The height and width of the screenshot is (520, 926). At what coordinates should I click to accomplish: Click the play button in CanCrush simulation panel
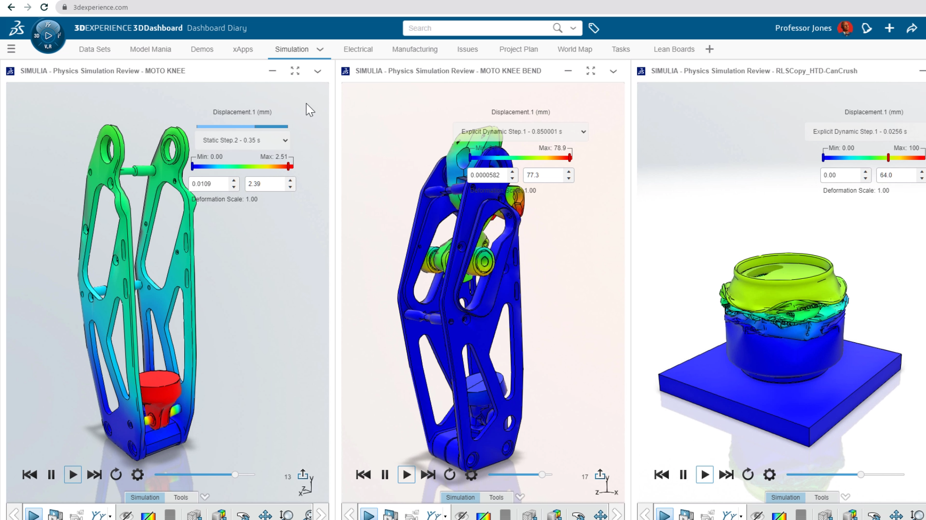[x=705, y=474]
